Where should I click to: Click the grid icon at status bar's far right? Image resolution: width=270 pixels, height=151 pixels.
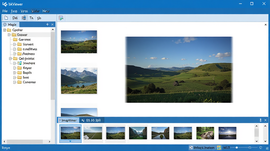click(267, 148)
